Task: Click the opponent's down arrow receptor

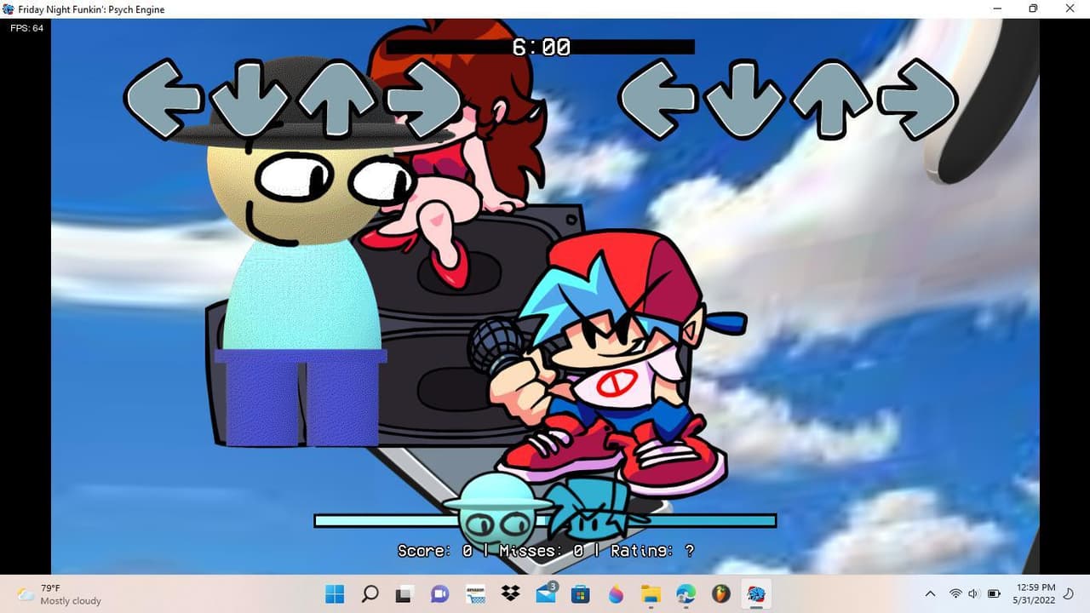Action: (x=250, y=99)
